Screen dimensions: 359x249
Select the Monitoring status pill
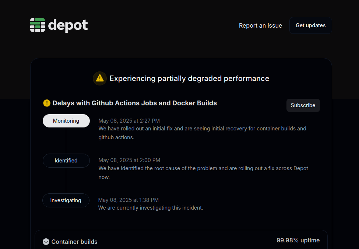click(66, 121)
